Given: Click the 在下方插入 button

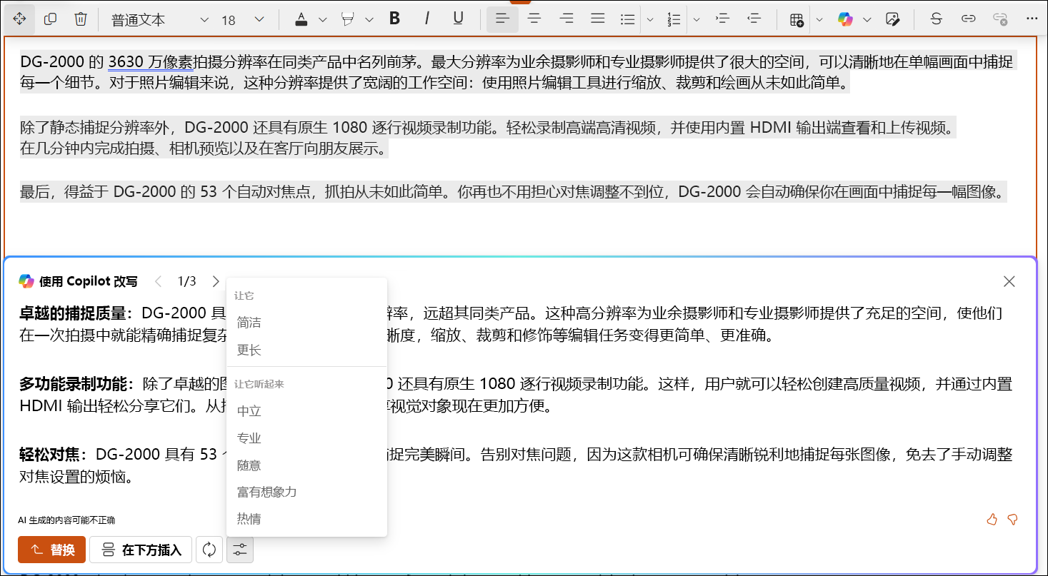Looking at the screenshot, I should click(x=141, y=550).
